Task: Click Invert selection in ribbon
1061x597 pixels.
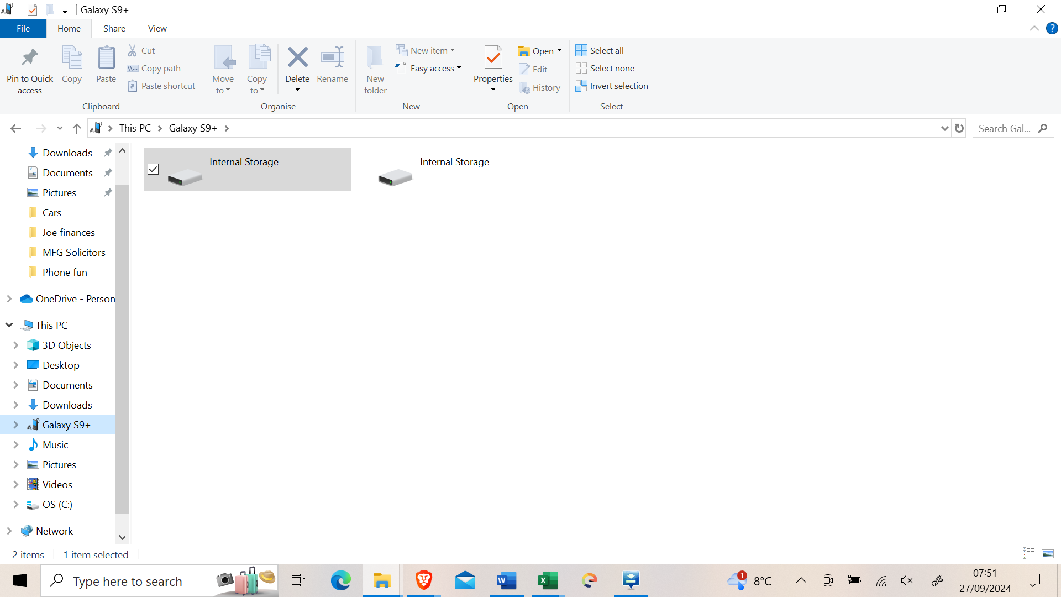Action: tap(612, 86)
